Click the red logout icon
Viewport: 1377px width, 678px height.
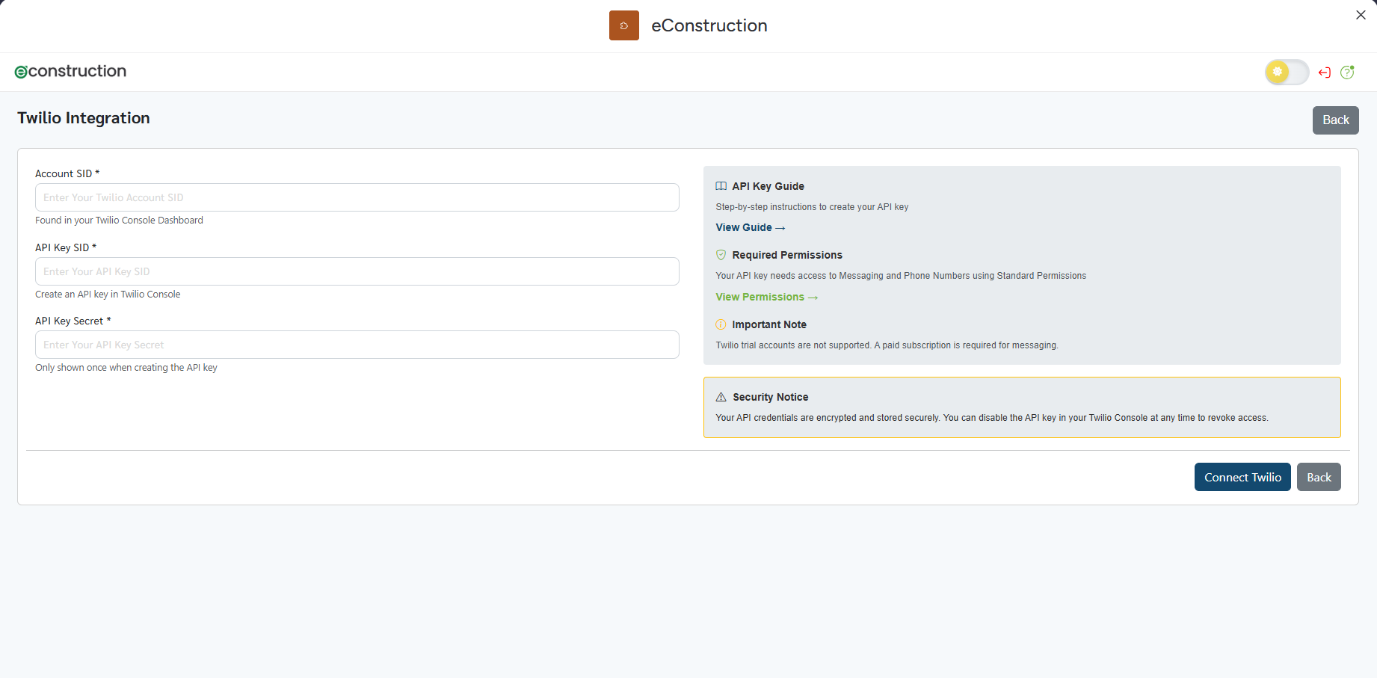1325,73
